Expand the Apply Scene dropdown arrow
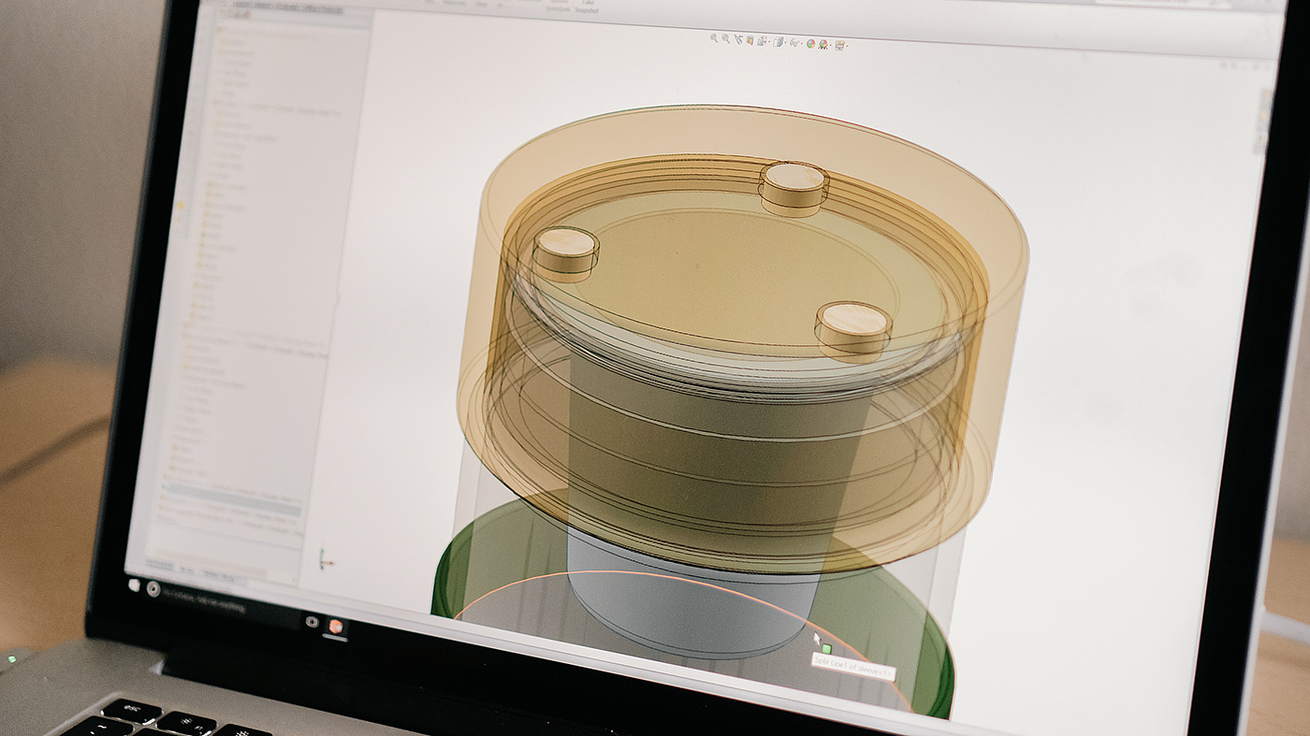The height and width of the screenshot is (736, 1310). pyautogui.click(x=831, y=45)
